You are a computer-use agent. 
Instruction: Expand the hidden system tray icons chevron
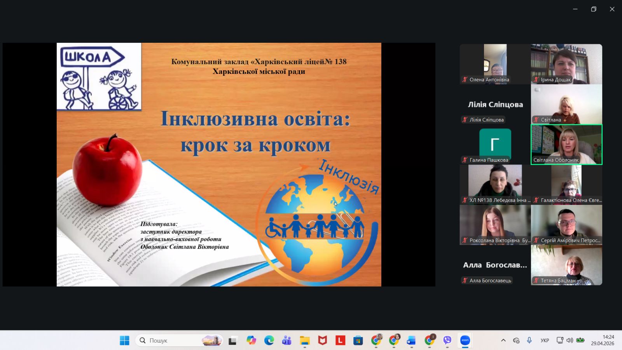pos(503,340)
